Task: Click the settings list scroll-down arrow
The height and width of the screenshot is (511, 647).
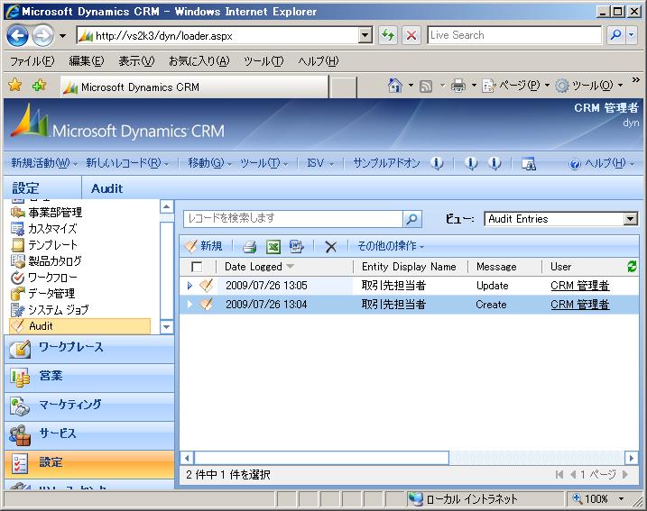Action: click(166, 327)
